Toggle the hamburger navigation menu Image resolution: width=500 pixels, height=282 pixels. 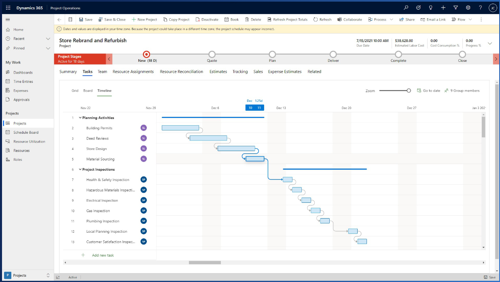click(8, 19)
